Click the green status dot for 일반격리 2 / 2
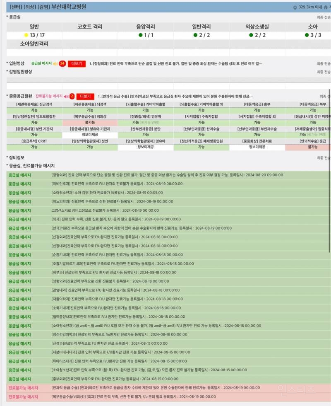The image size is (331, 406). point(195,35)
